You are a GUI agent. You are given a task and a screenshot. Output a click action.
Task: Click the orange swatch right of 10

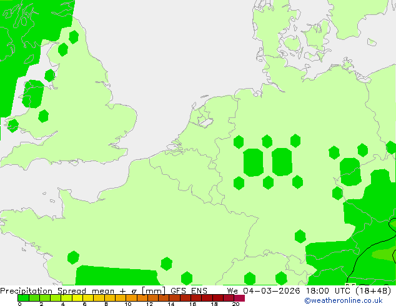coord(131,298)
